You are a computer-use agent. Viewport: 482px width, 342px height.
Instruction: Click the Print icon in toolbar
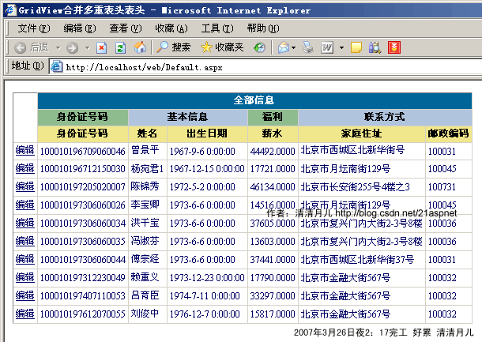pyautogui.click(x=309, y=48)
